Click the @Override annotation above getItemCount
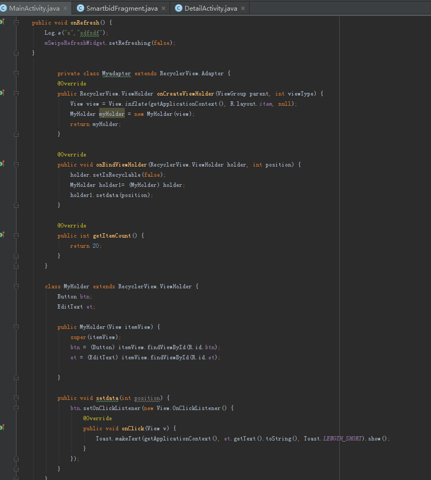This screenshot has height=480, width=431. click(72, 226)
